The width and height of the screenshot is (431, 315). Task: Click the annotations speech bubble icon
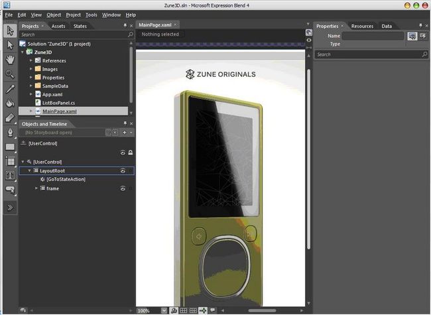[x=212, y=310]
